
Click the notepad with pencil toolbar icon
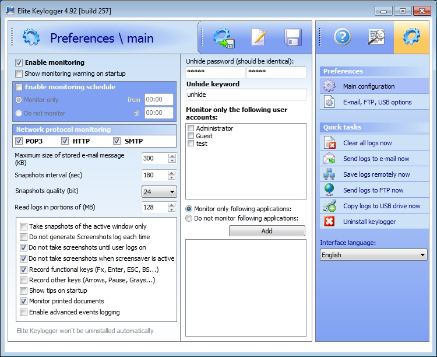(259, 37)
